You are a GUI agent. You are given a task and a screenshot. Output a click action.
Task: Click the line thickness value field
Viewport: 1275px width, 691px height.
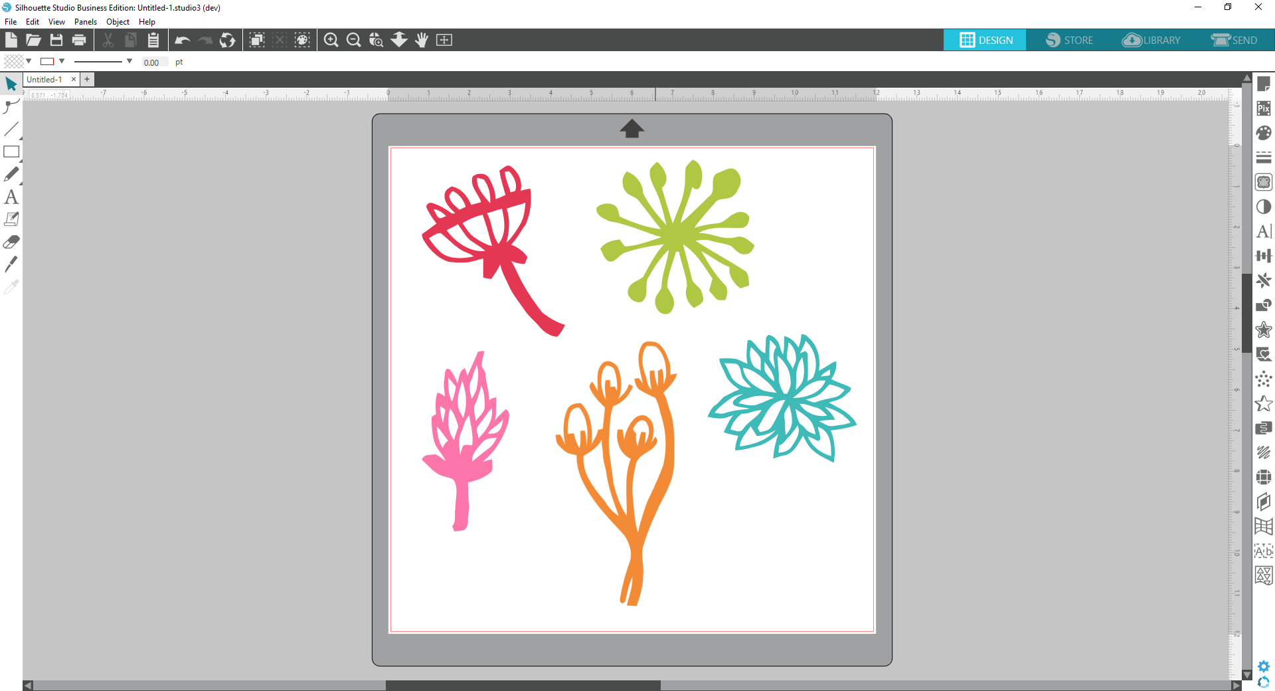coord(154,62)
